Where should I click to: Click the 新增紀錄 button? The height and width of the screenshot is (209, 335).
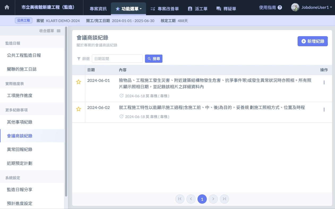(x=312, y=41)
